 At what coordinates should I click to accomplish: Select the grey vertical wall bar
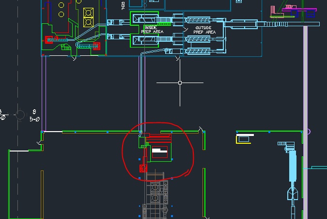pos(305,122)
